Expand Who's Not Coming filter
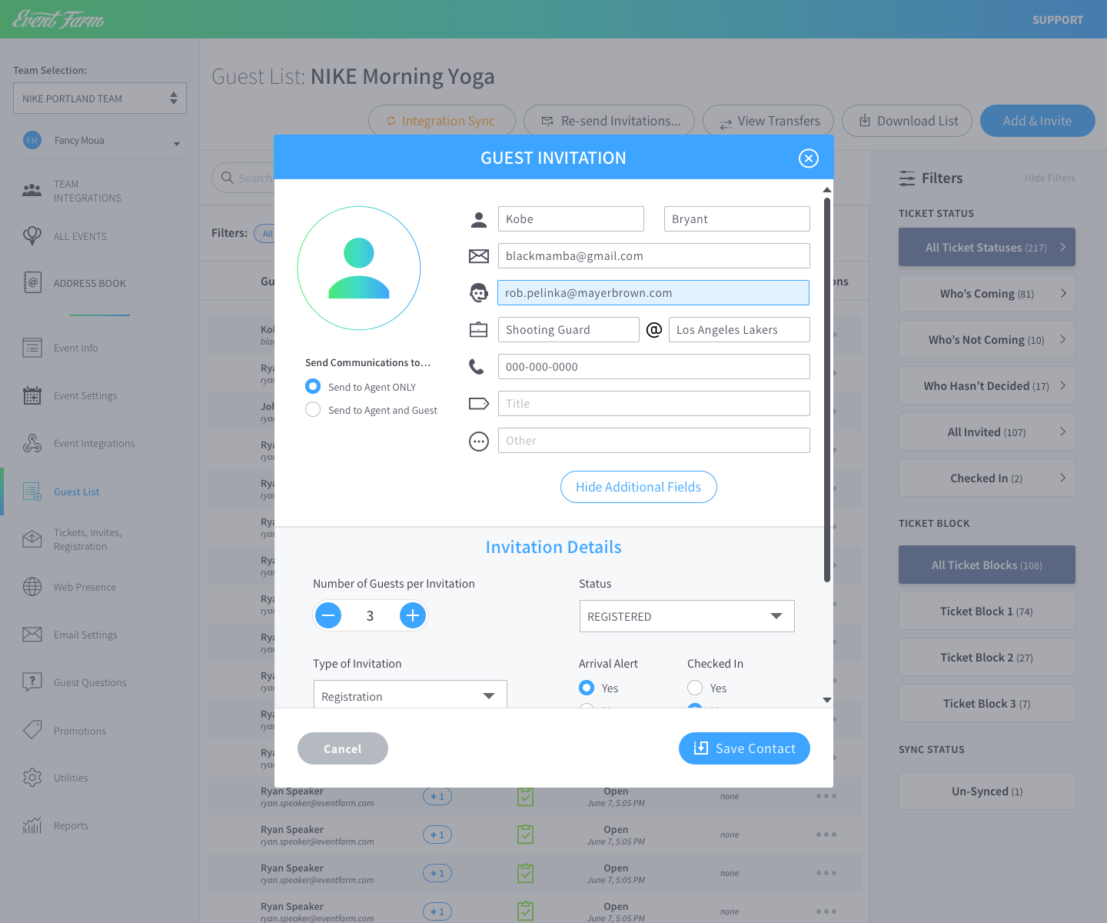Screen dimensions: 1107x923 coord(987,339)
